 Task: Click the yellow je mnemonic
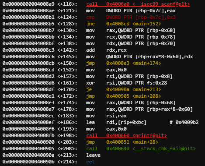(89, 89)
